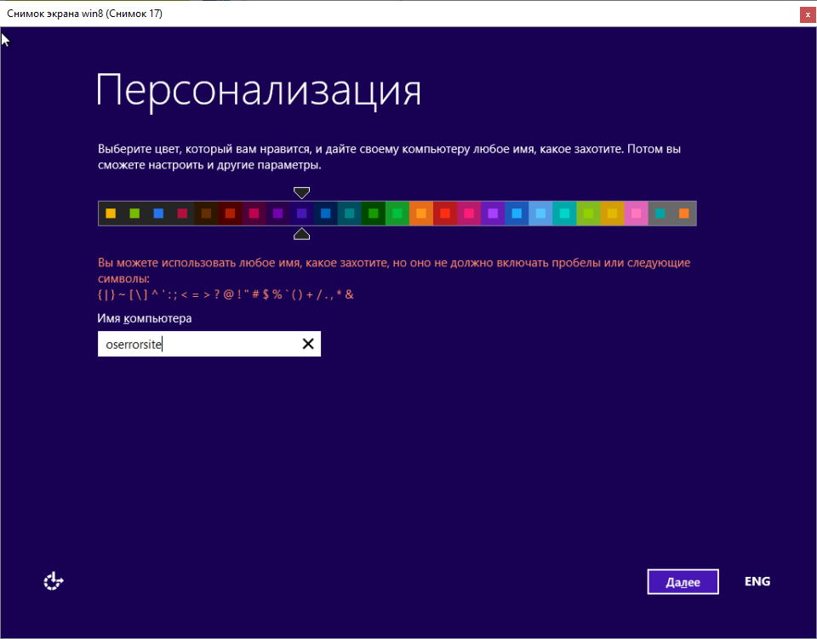
Task: Click the forbidden symbols warning list
Action: coord(226,294)
